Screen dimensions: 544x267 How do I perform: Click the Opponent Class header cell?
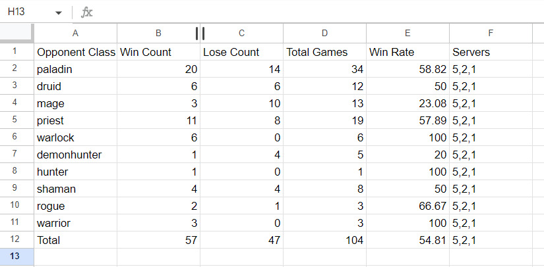point(76,52)
